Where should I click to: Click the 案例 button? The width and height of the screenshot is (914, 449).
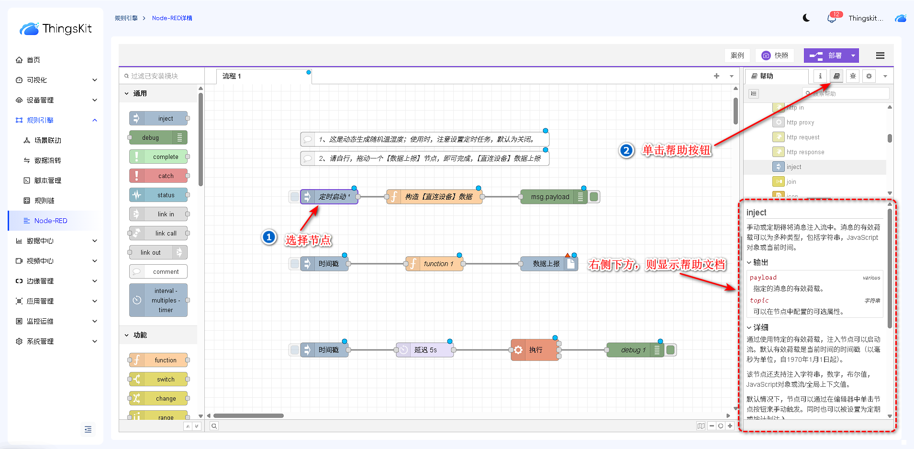coord(737,56)
